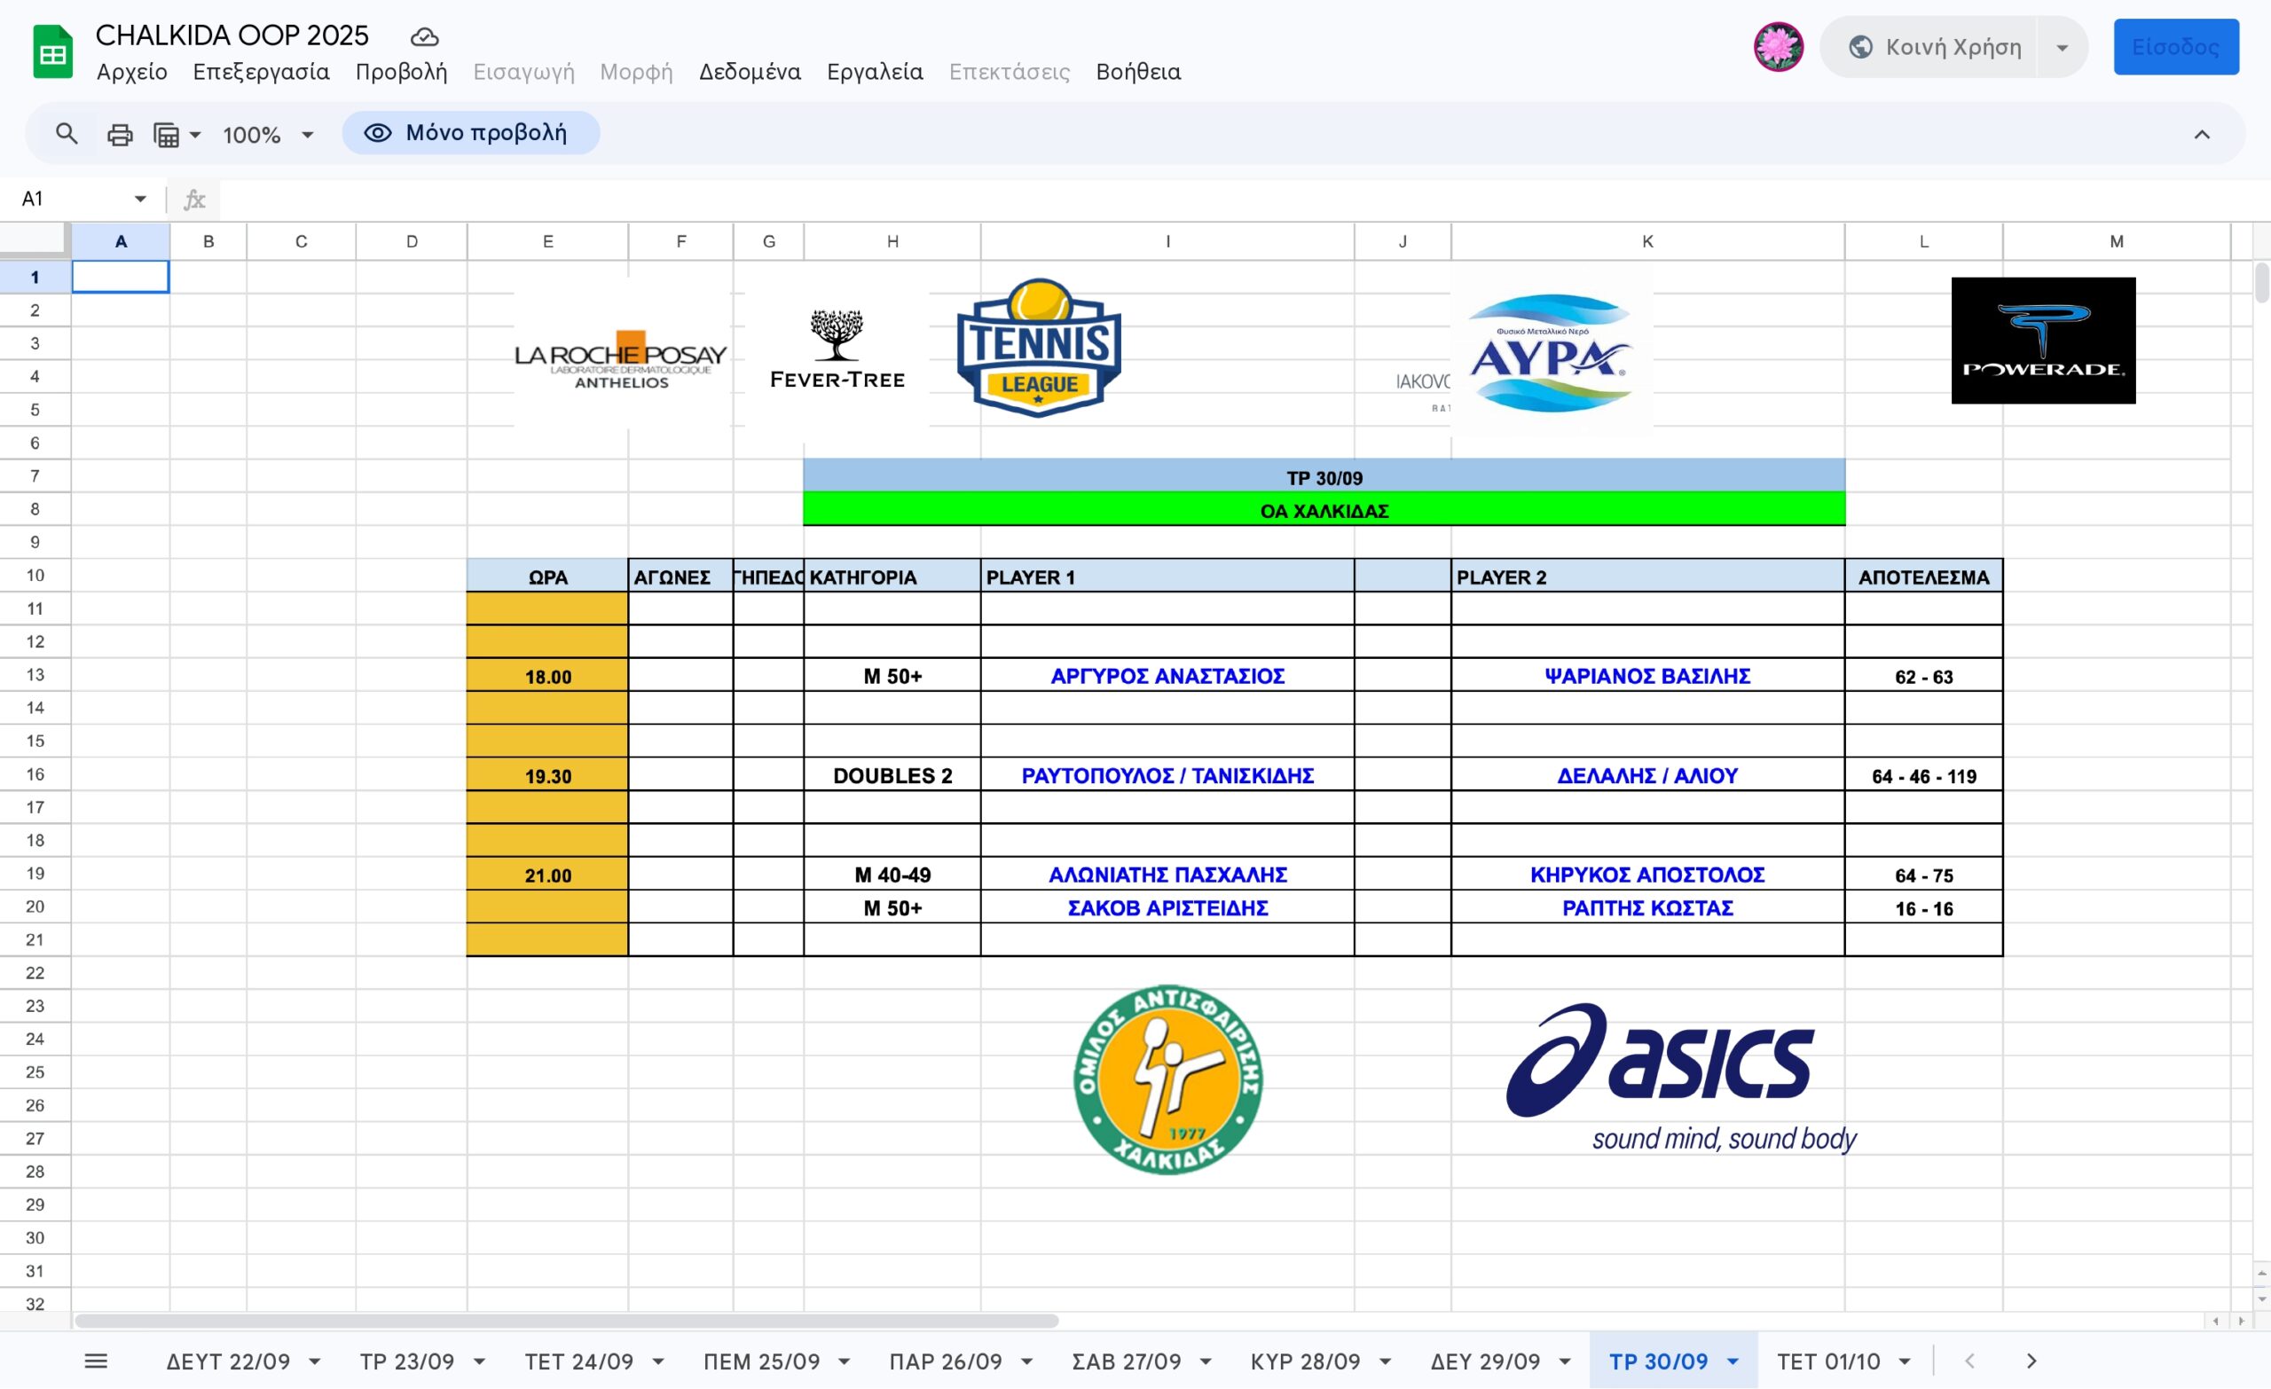2271x1389 pixels.
Task: Expand the cell name box dropdown
Action: 140,199
